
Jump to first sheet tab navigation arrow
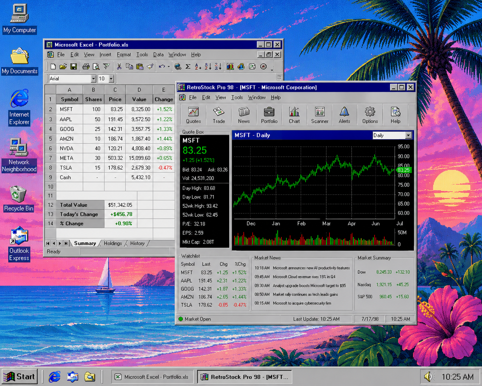pyautogui.click(x=48, y=244)
